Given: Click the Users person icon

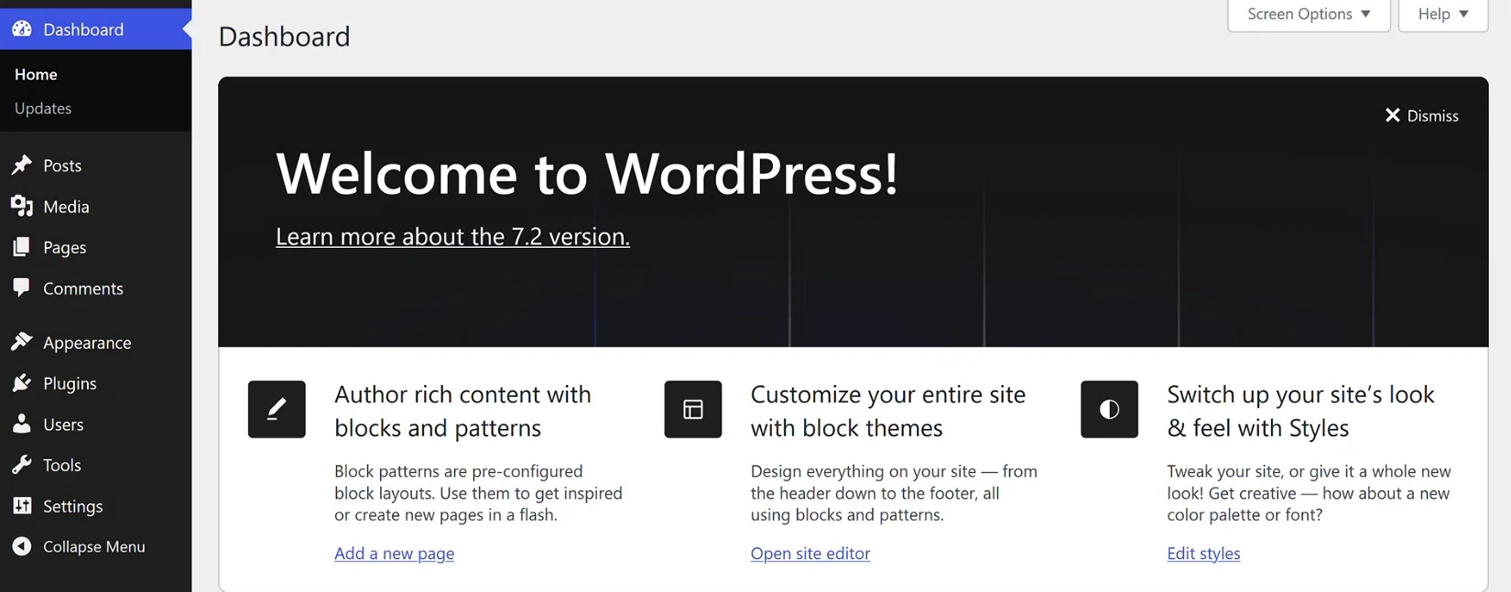Looking at the screenshot, I should [22, 424].
